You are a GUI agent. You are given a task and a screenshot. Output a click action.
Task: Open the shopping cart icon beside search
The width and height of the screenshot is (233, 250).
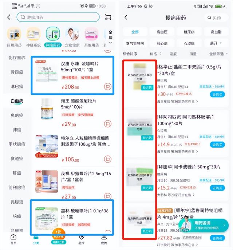click(108, 17)
